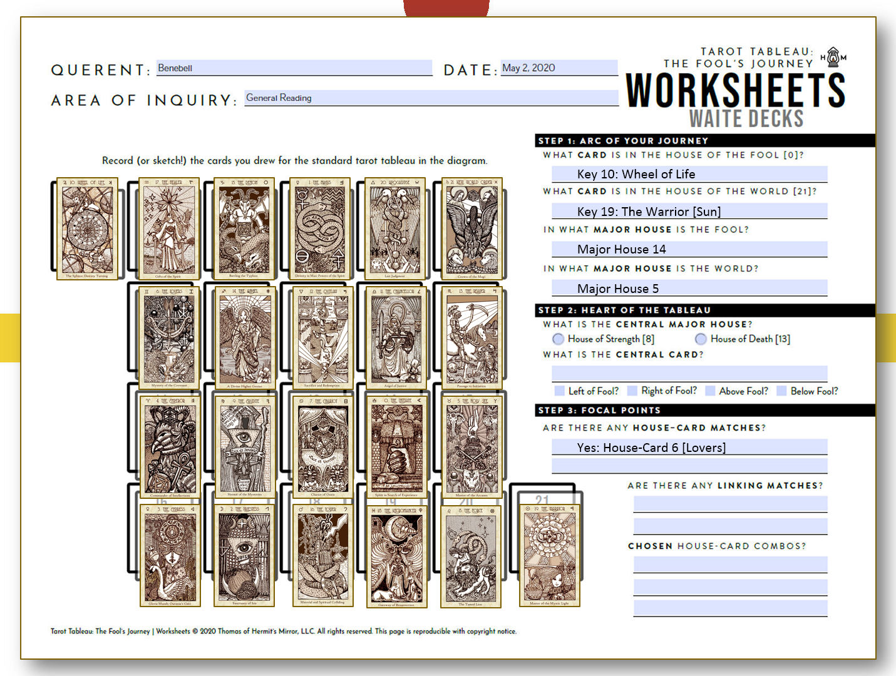Check the Right of Fool? checkbox

(x=632, y=391)
